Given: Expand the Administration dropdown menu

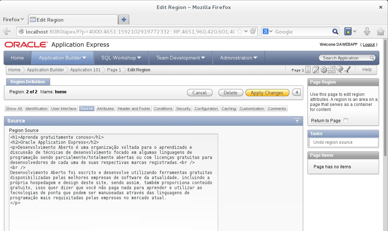Looking at the screenshot, I should [x=239, y=58].
